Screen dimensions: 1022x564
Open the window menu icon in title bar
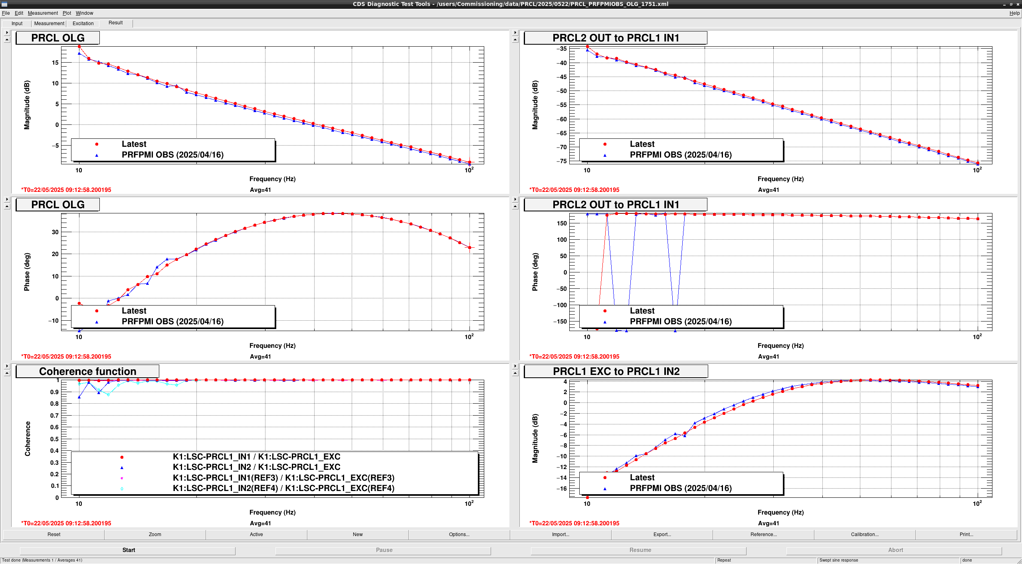4,4
